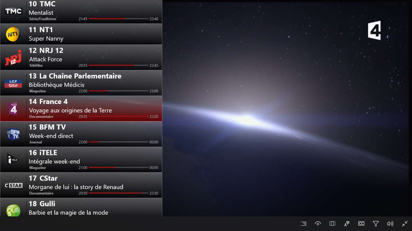Click the volume speaker icon
This screenshot has width=412, height=231.
(390, 224)
